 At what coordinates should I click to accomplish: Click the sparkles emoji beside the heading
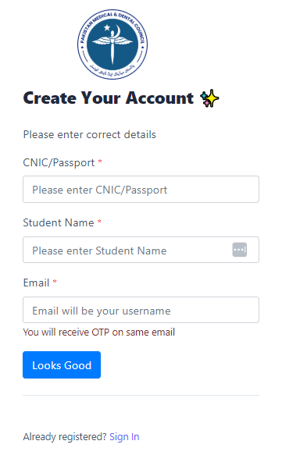[209, 98]
